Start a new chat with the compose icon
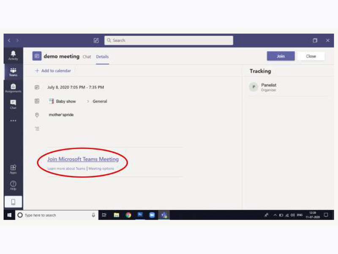 [x=96, y=40]
